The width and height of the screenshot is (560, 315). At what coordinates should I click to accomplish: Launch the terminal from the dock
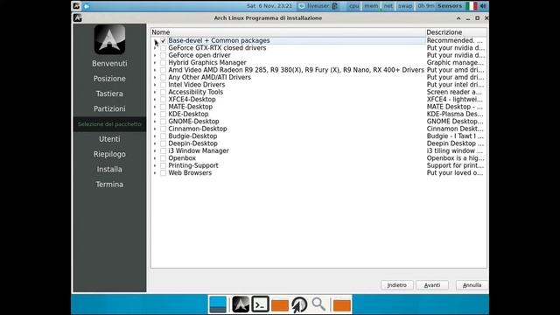[261, 304]
